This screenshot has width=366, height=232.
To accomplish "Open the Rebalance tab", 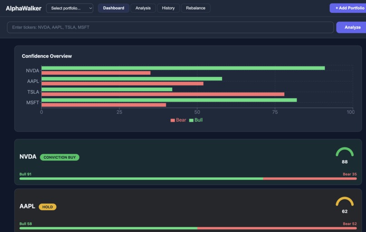I will click(196, 8).
